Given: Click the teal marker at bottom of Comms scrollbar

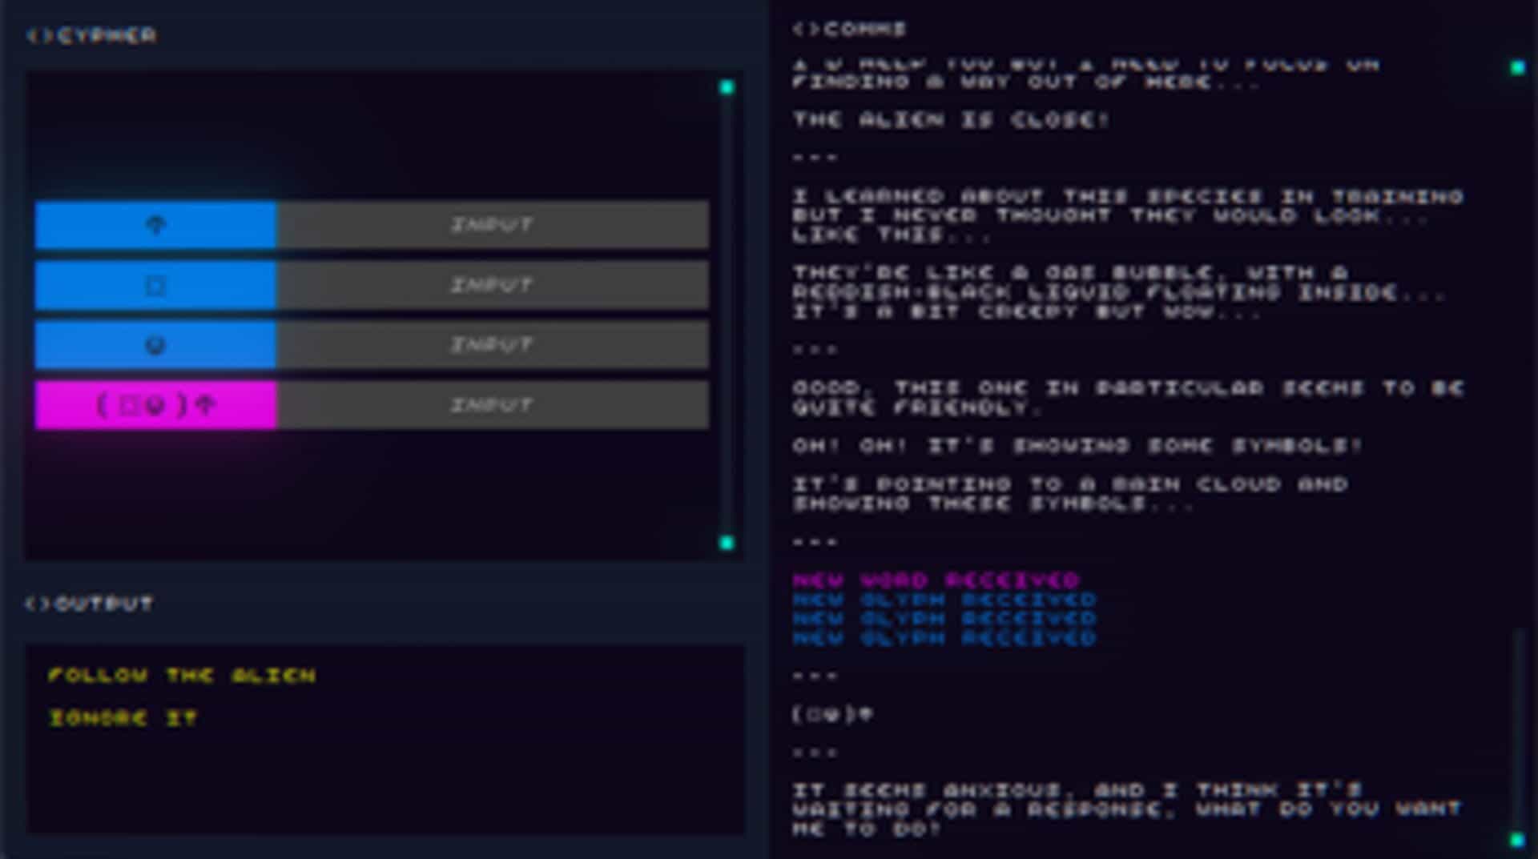Looking at the screenshot, I should click(1517, 840).
